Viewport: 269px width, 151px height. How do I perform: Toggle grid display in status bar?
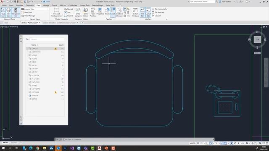pos(198,143)
